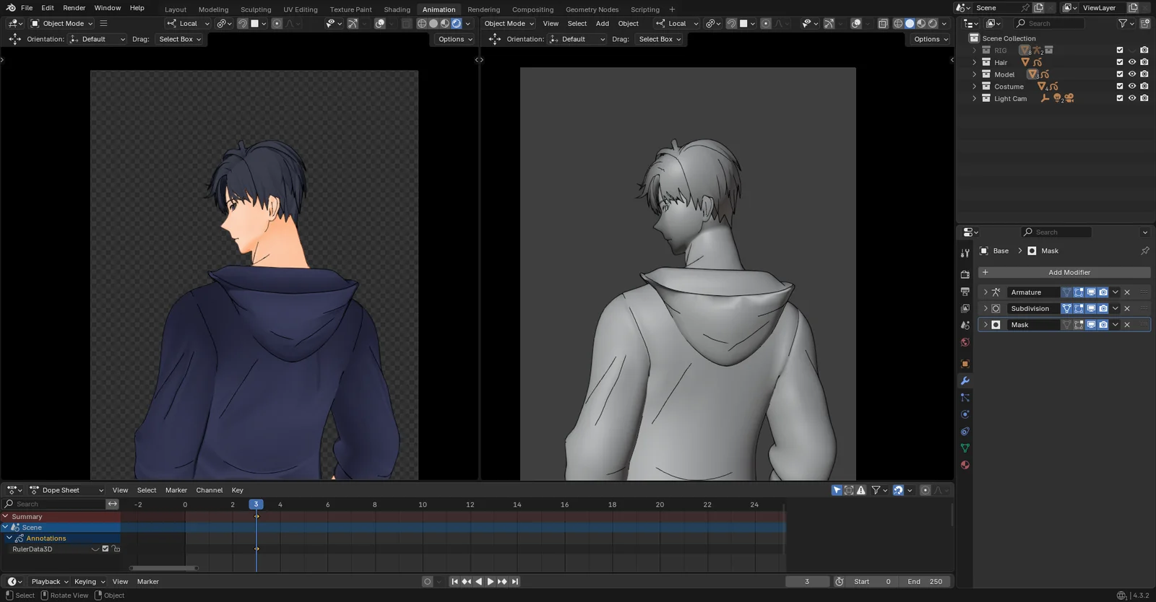Click the New Scene copy icon
Viewport: 1156px width, 602px height.
(x=1038, y=8)
